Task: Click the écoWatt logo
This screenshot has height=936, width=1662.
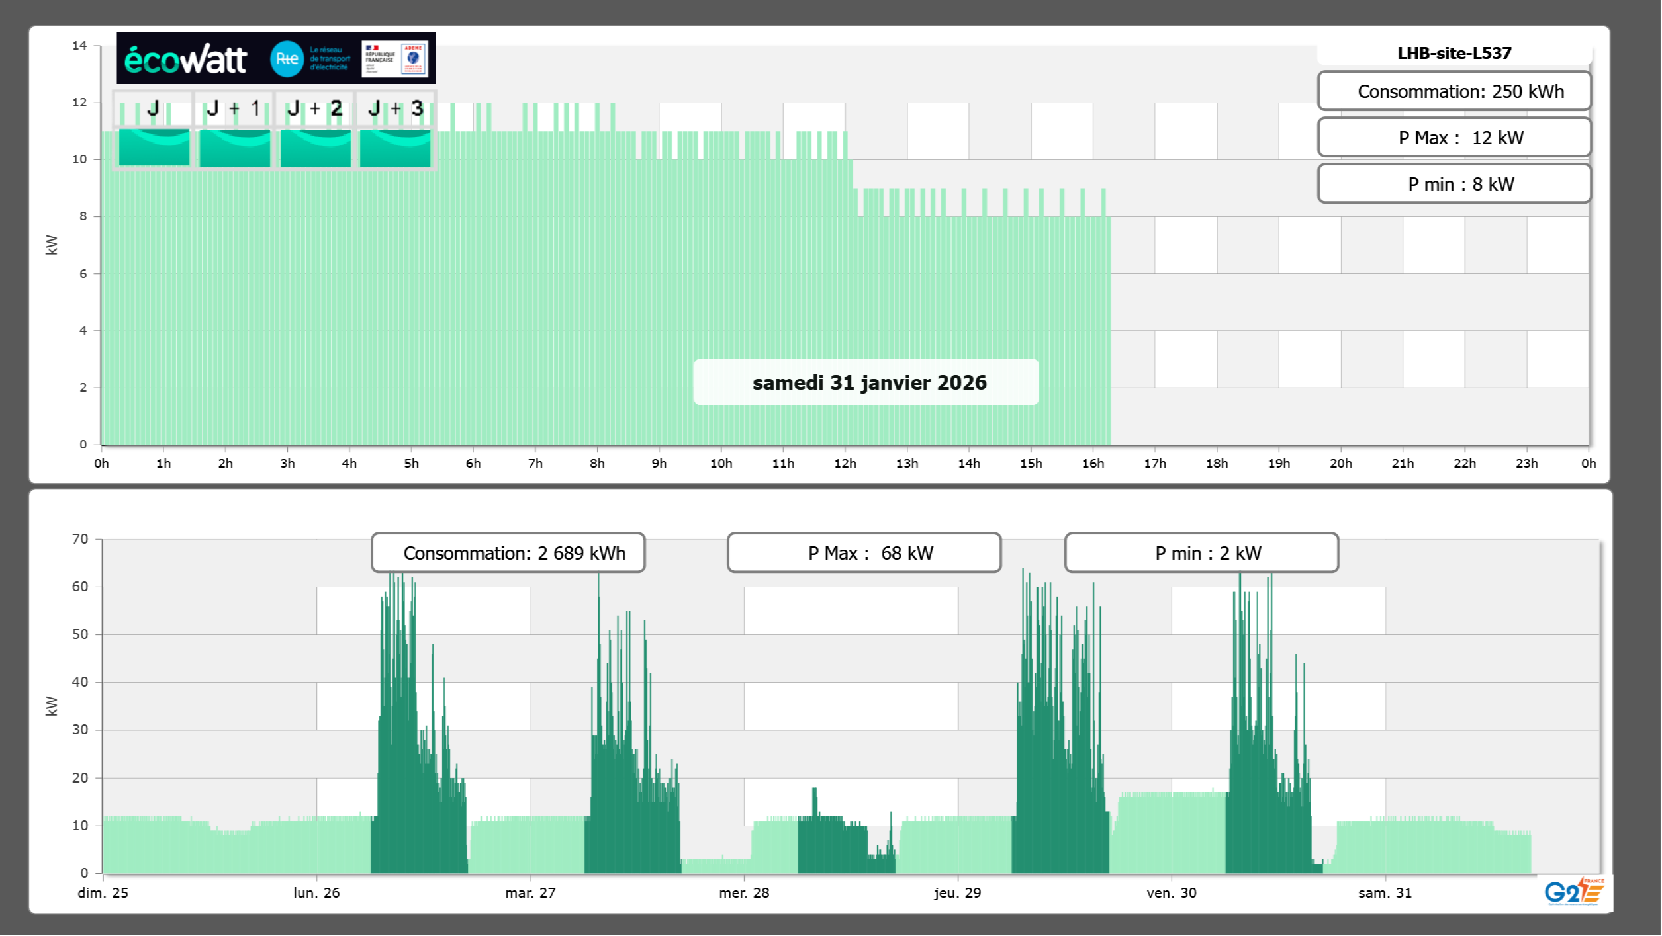Action: pos(185,60)
